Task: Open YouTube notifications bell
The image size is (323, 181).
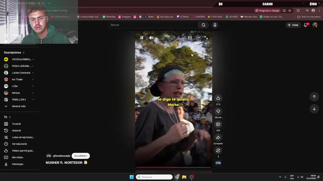Action: (306, 25)
